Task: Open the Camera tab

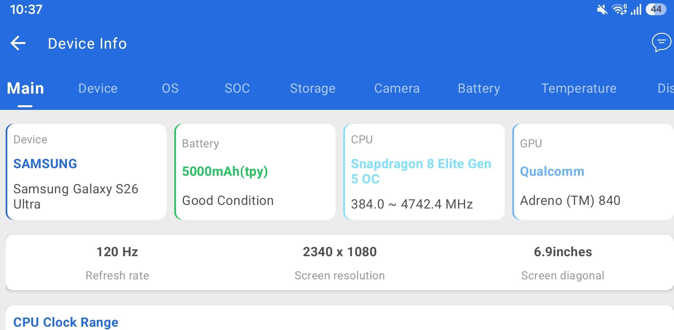Action: (397, 88)
